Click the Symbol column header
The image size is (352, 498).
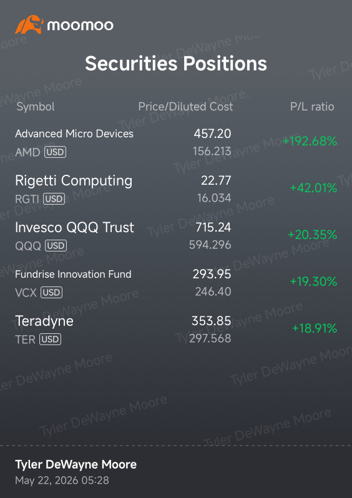click(36, 107)
